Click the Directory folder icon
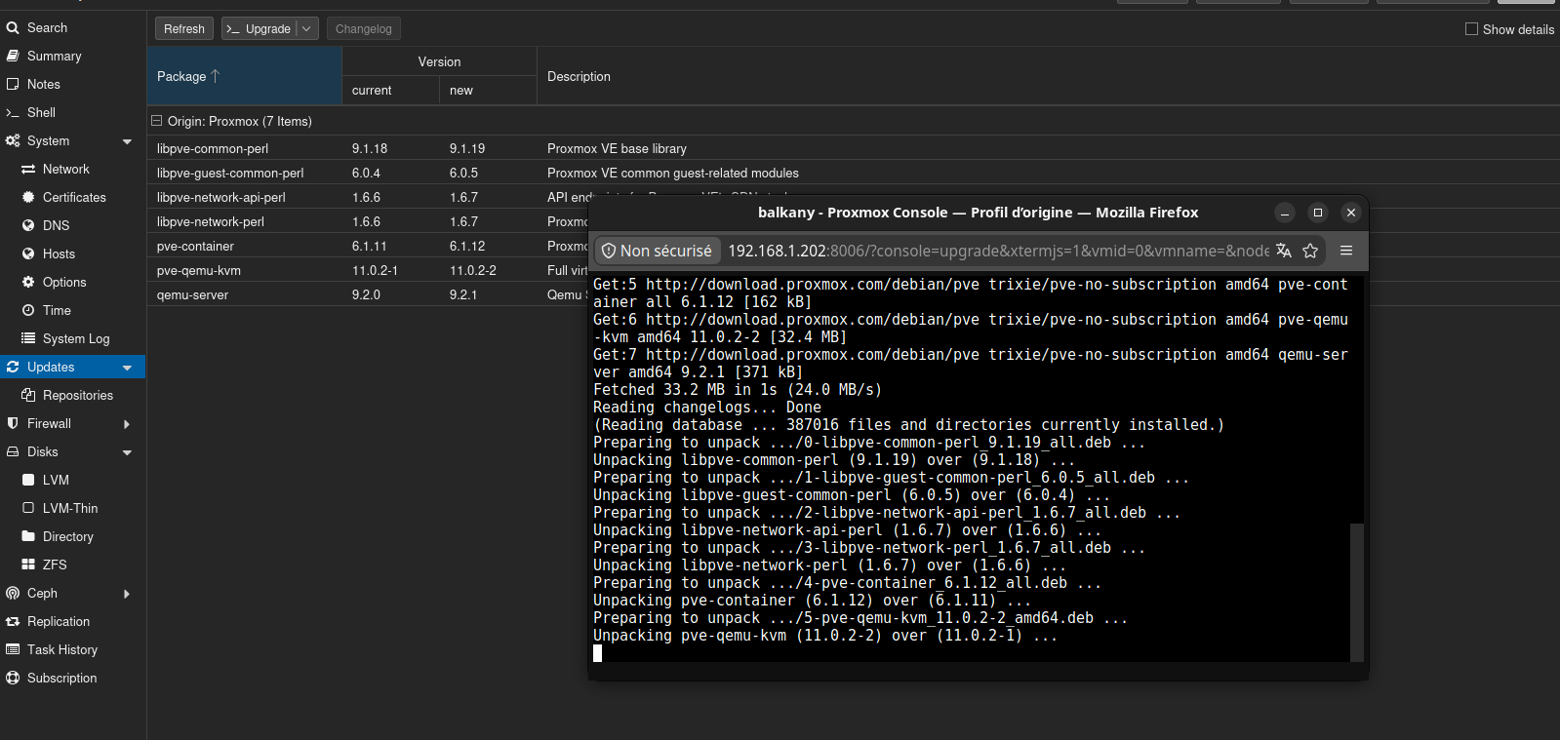The width and height of the screenshot is (1560, 740). coord(28,537)
